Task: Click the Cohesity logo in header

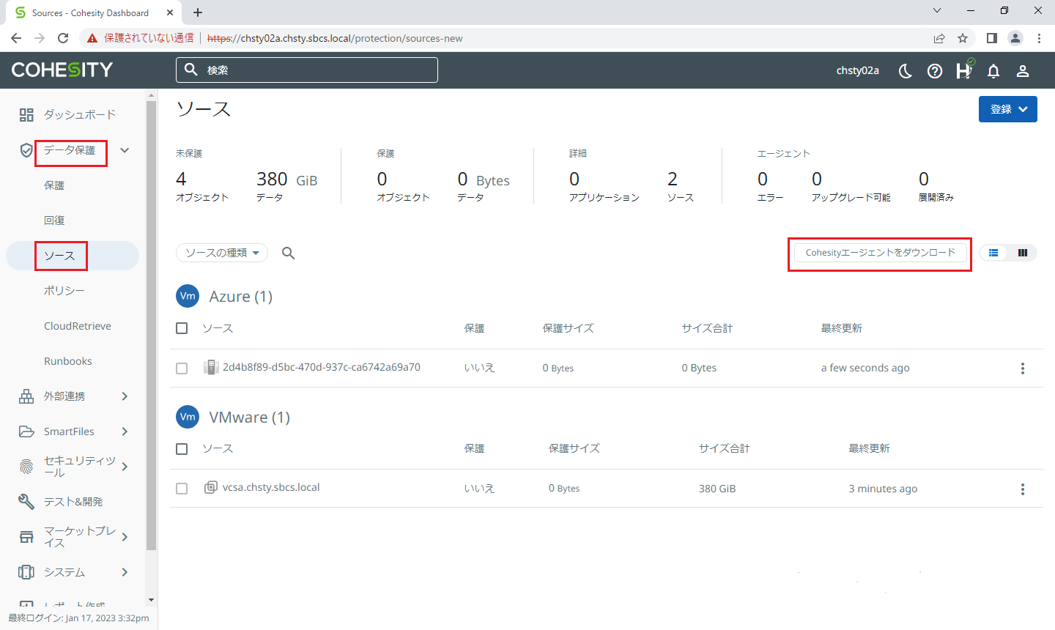Action: (x=62, y=70)
